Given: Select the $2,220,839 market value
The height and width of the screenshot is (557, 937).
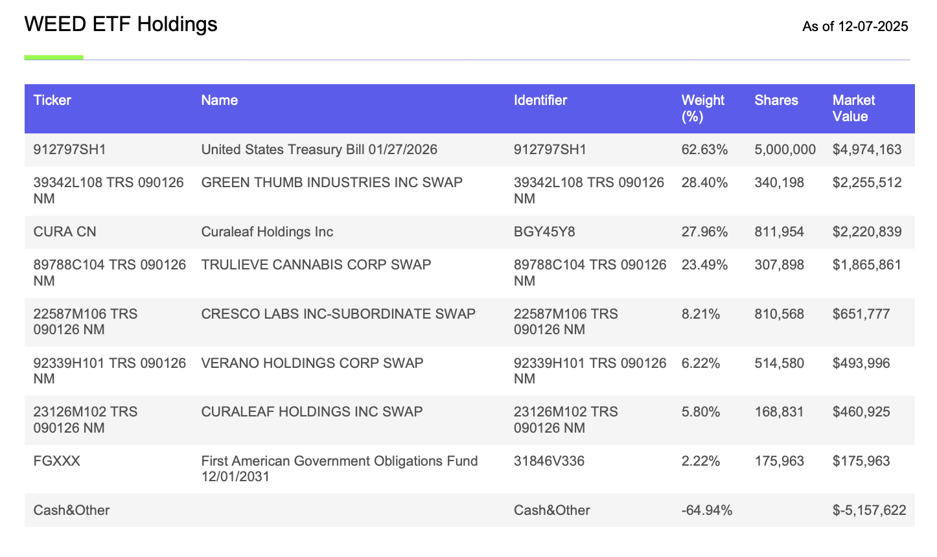Looking at the screenshot, I should (866, 232).
